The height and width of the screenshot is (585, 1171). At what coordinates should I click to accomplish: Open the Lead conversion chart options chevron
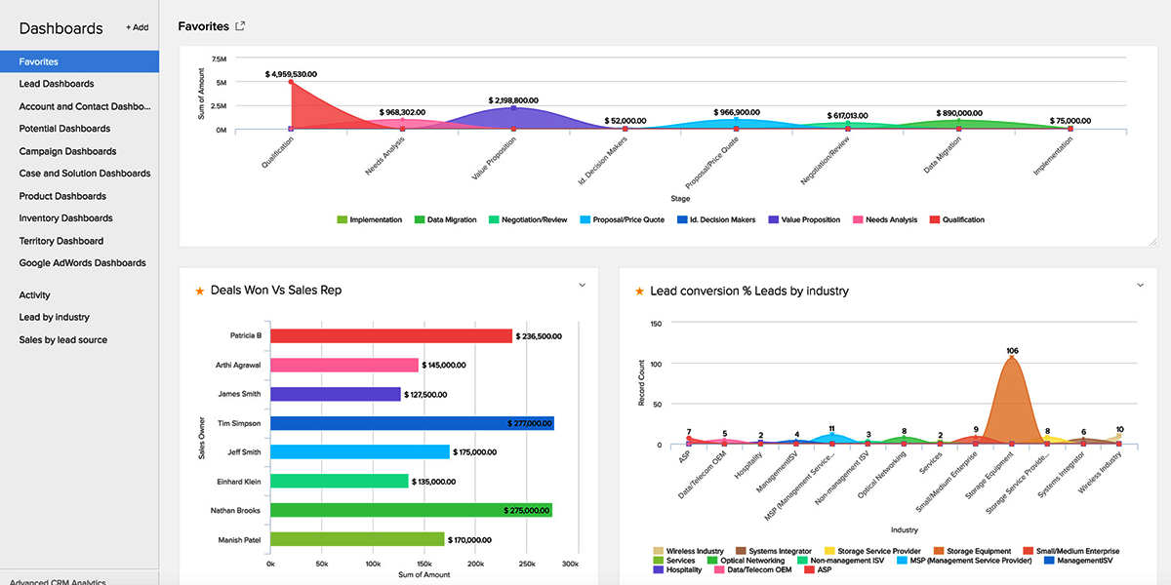click(x=1140, y=285)
